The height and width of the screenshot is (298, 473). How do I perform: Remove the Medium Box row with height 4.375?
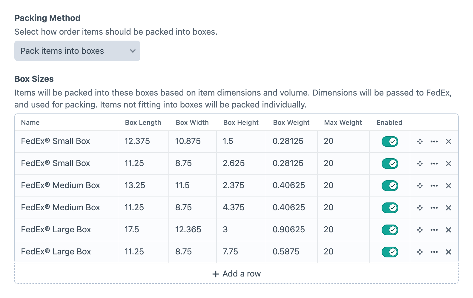click(449, 208)
